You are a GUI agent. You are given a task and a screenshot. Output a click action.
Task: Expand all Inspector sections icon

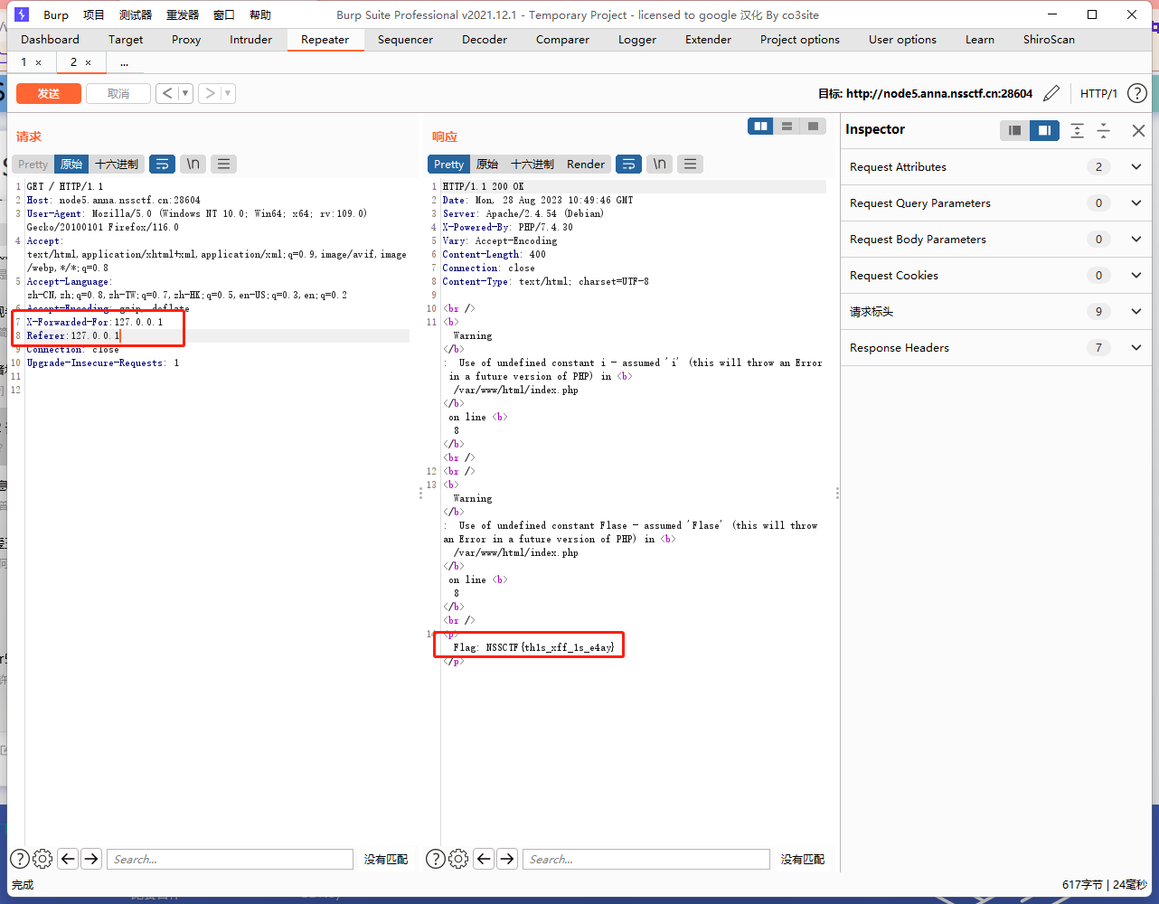point(1077,130)
